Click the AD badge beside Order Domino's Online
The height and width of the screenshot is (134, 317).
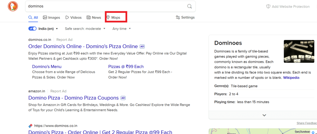(142, 47)
